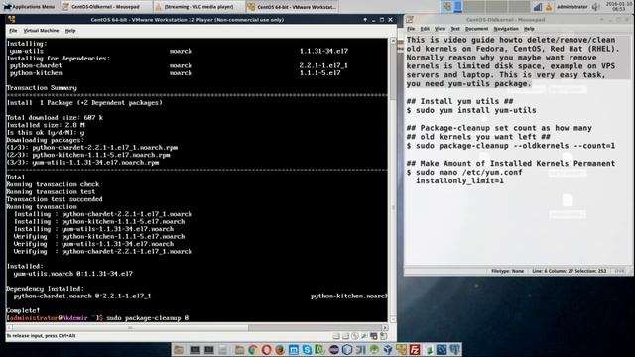
Task: Launch VirtualBox from the dock
Action: pyautogui.click(x=388, y=350)
